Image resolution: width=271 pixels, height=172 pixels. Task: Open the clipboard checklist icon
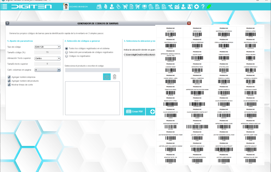tap(151, 7)
